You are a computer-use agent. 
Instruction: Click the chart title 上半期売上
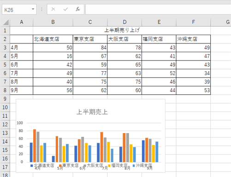[92, 112]
